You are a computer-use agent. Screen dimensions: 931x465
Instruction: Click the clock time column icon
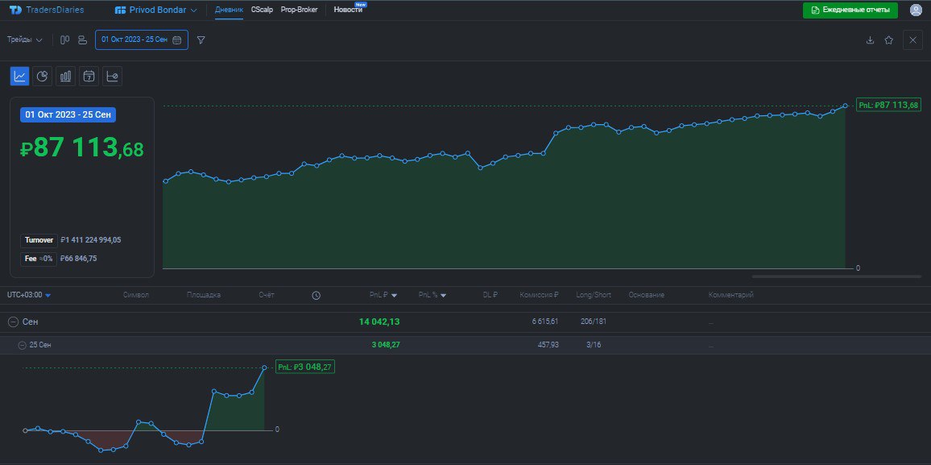point(316,295)
